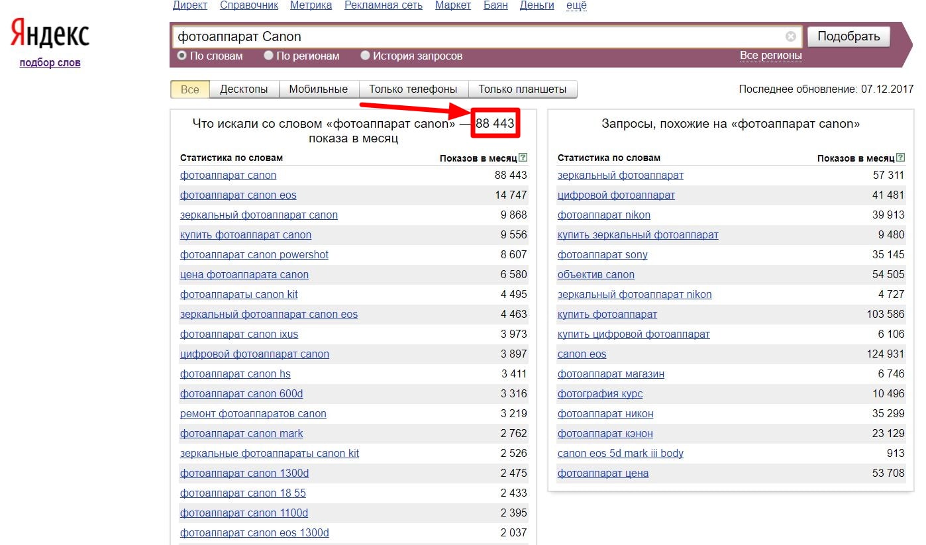Open 'Метрика' in the top menu
926x545 pixels.
pos(311,5)
